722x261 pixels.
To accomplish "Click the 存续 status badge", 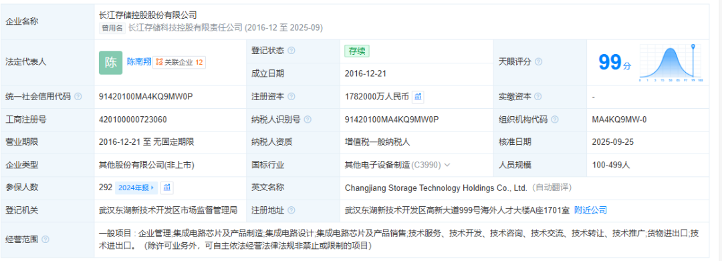I will (357, 51).
